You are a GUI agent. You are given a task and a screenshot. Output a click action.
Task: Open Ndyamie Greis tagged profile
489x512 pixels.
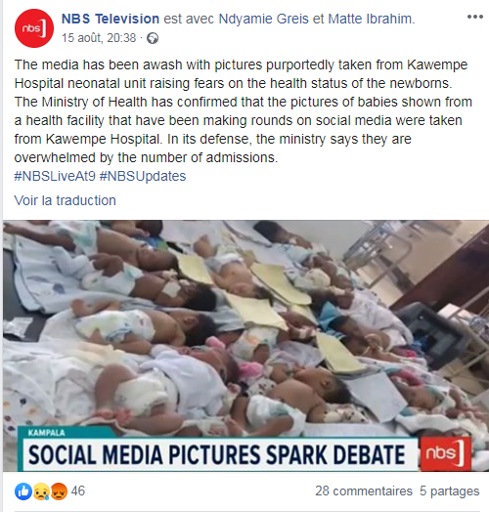[263, 19]
